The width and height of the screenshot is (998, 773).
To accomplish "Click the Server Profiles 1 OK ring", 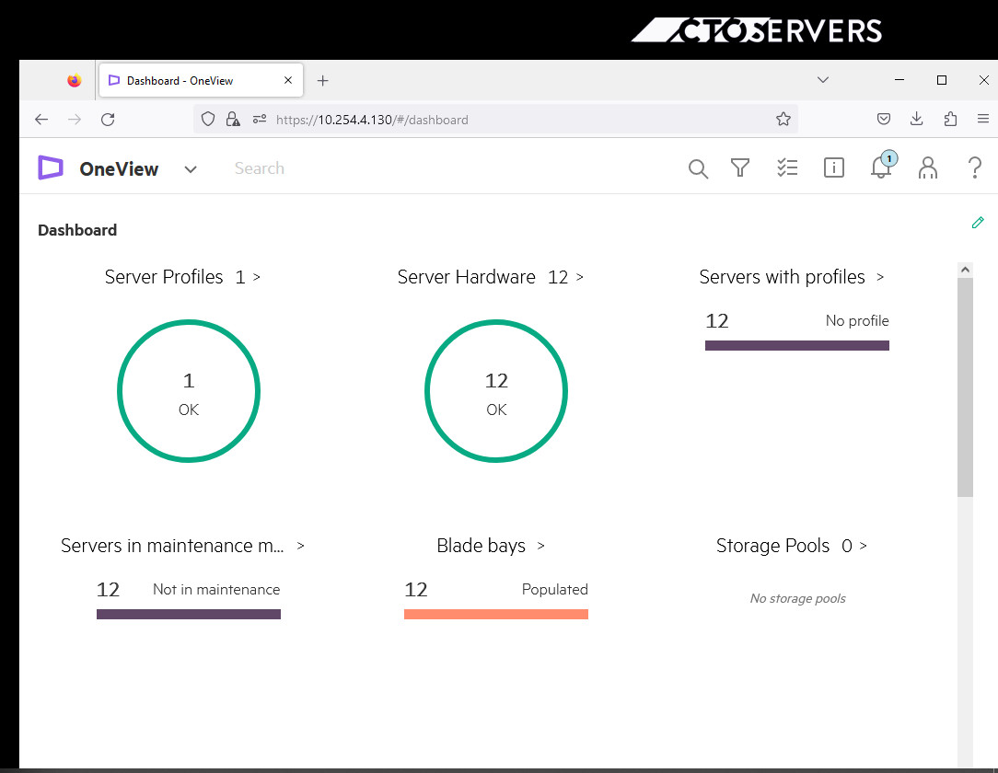I will point(189,390).
